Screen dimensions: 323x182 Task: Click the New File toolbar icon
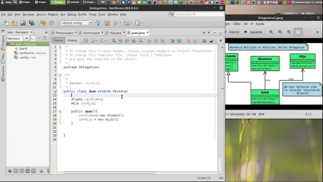pyautogui.click(x=7, y=23)
